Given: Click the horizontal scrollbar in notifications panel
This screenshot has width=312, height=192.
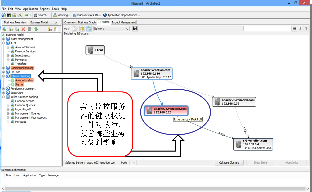Looking at the screenshot, I should (x=153, y=189).
